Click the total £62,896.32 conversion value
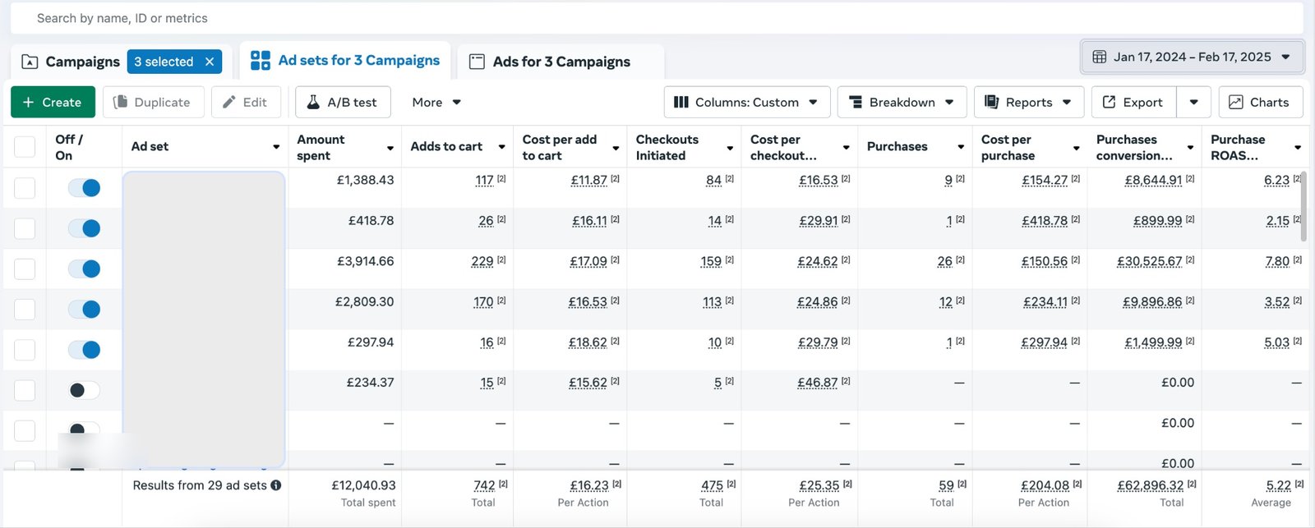This screenshot has height=528, width=1315. [1149, 485]
